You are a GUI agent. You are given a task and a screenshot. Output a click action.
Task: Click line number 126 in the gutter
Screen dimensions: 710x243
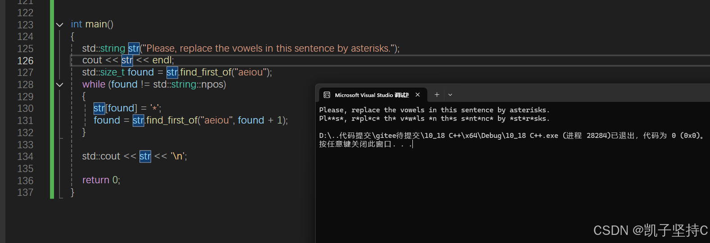25,61
